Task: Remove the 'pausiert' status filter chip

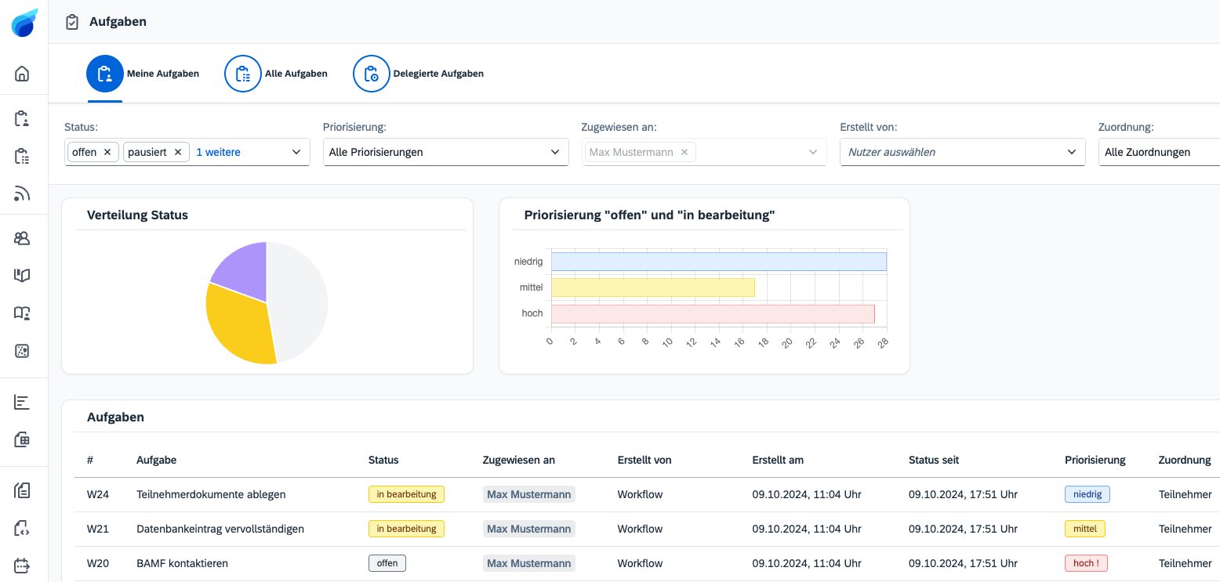Action: tap(178, 152)
